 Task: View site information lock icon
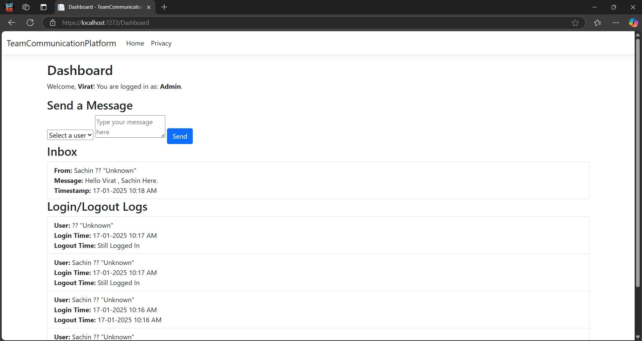point(53,23)
